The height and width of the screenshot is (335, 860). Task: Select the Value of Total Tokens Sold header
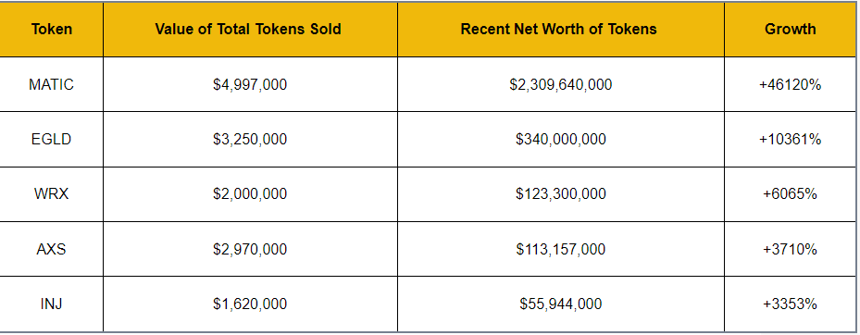tap(250, 29)
